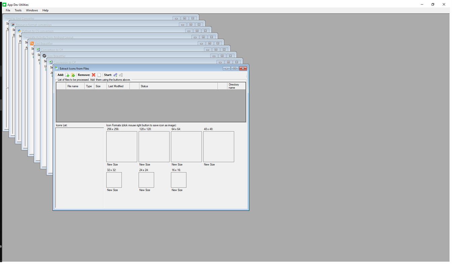This screenshot has width=452, height=264.
Task: Click the Directory name column header
Action: click(236, 86)
